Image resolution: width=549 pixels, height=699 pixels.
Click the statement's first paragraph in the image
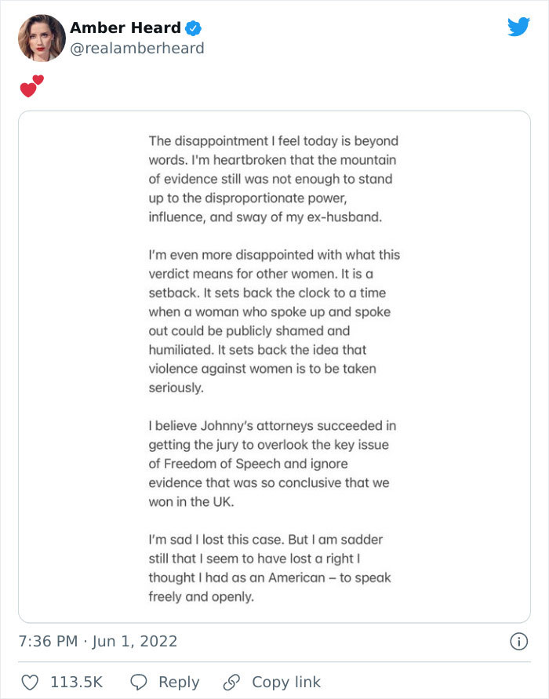point(271,180)
